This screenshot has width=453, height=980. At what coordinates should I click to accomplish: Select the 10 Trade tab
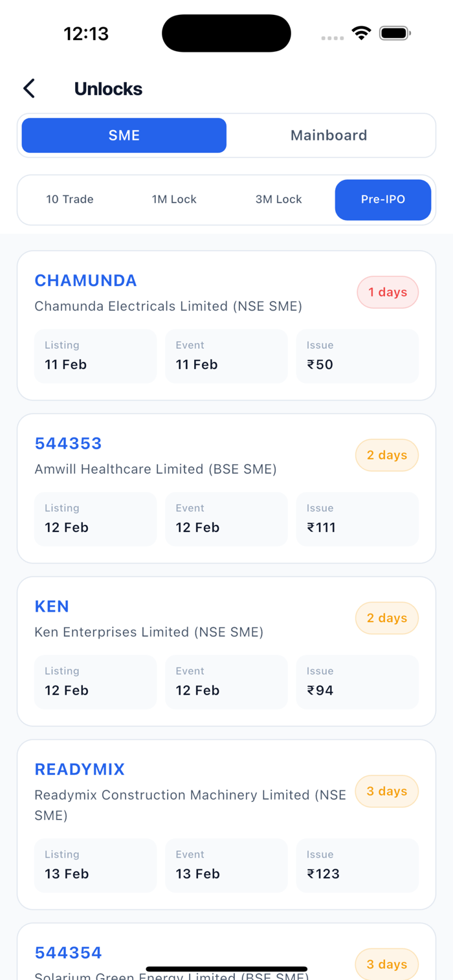70,199
